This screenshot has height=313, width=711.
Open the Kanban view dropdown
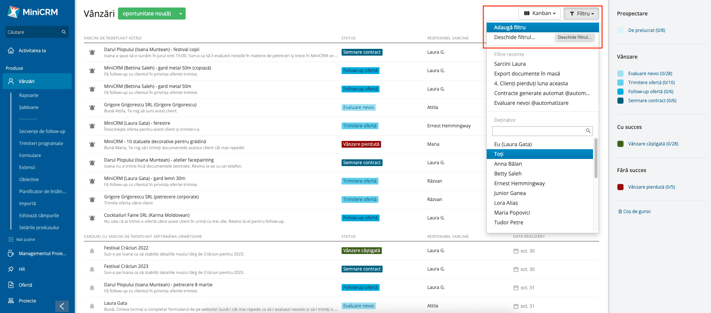coord(539,13)
